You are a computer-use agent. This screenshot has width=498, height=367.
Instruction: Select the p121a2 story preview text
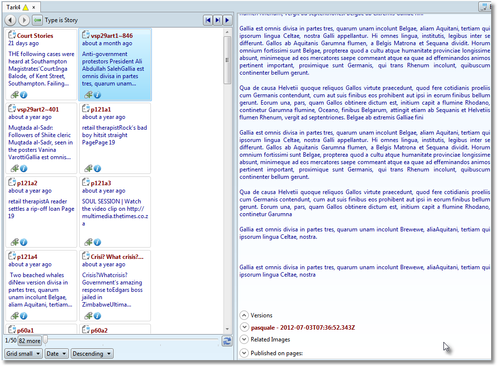pos(41,209)
